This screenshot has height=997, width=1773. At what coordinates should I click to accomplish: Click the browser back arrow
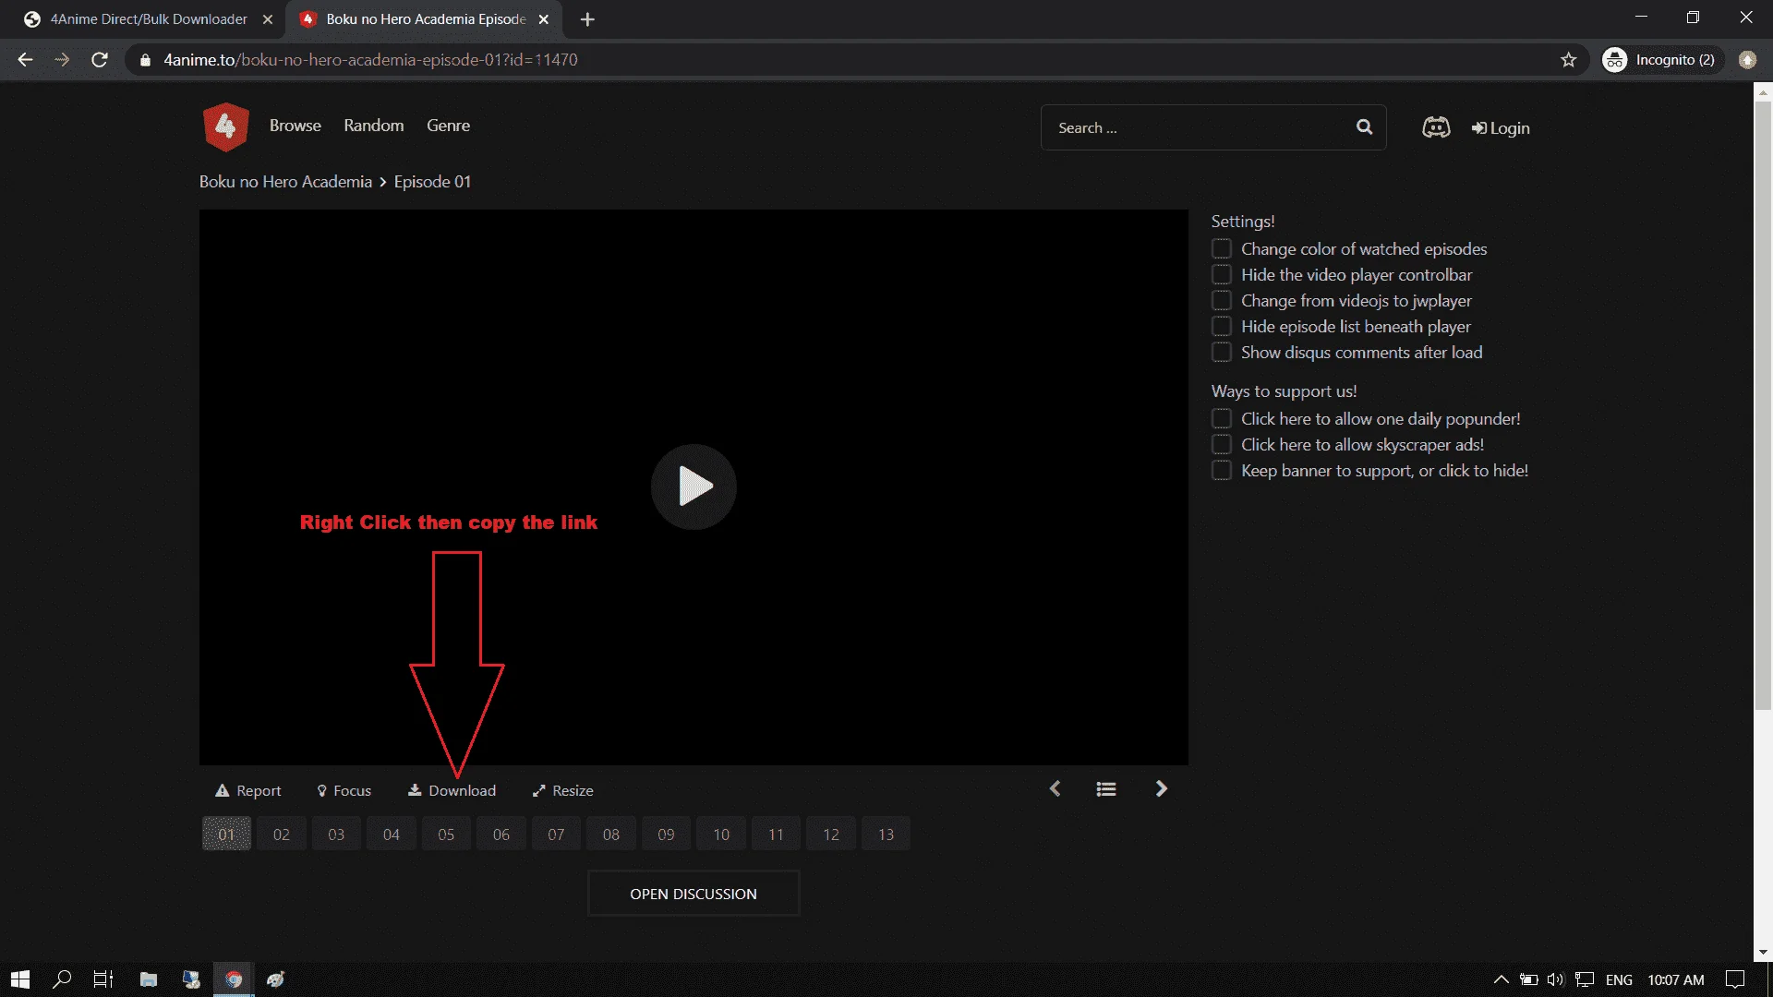(x=25, y=60)
